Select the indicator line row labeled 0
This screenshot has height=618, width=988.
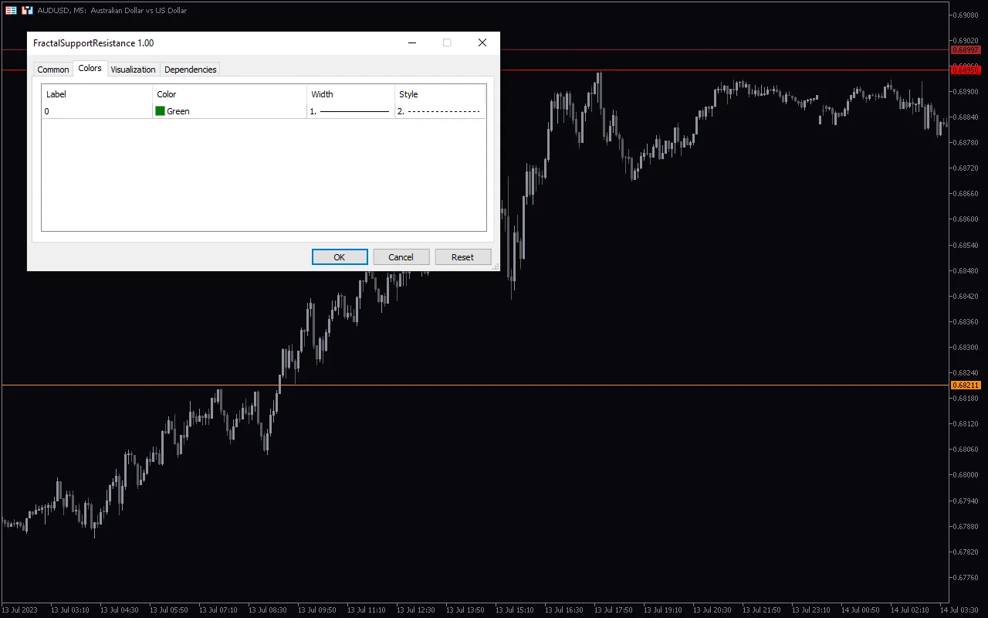[x=46, y=111]
